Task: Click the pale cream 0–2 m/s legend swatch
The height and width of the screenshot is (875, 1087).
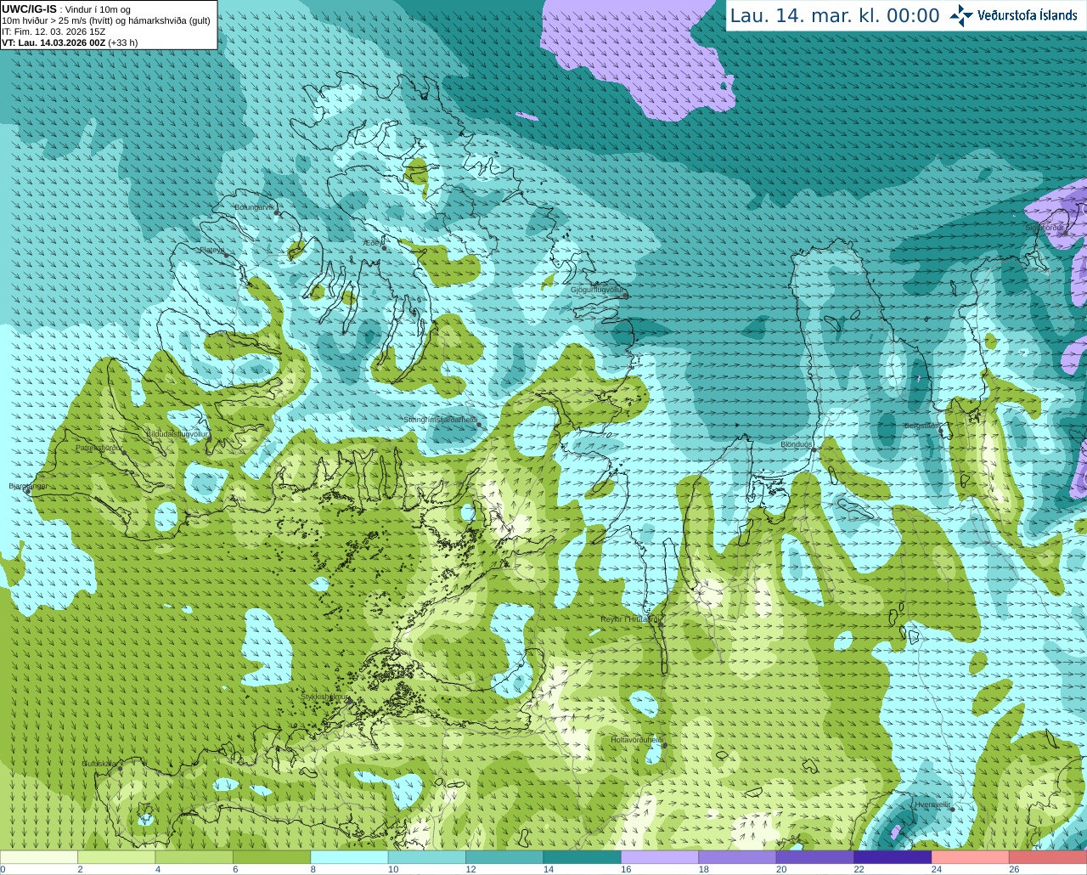Action: (x=39, y=857)
